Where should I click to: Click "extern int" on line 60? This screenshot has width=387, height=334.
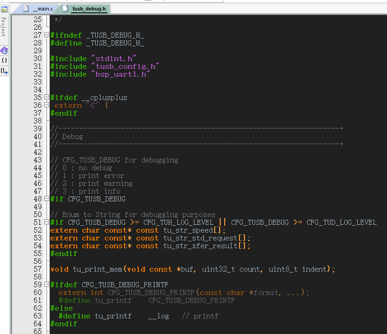[x=81, y=293]
